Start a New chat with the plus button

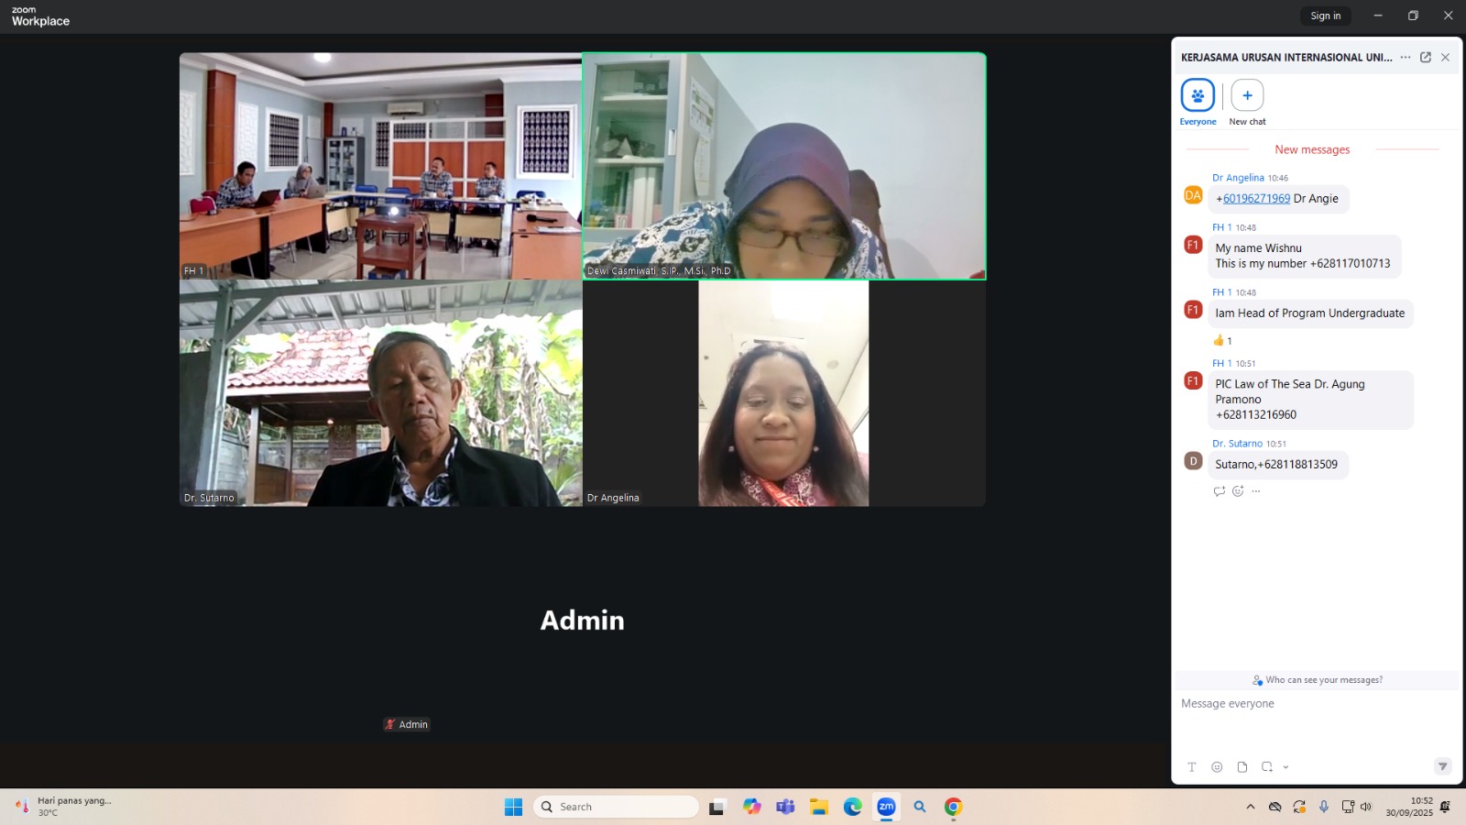1247,95
